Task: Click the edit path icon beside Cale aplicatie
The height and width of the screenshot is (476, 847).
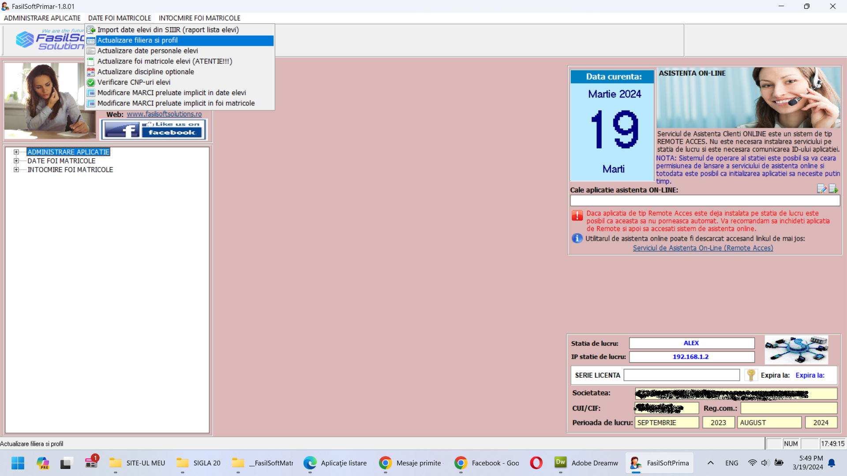Action: [821, 189]
